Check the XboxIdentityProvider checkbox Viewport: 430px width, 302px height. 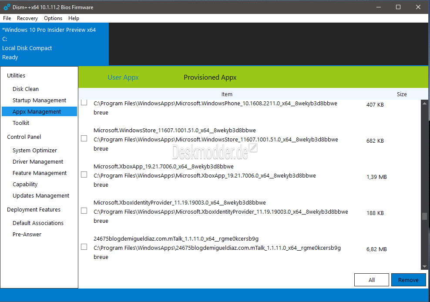pos(84,211)
